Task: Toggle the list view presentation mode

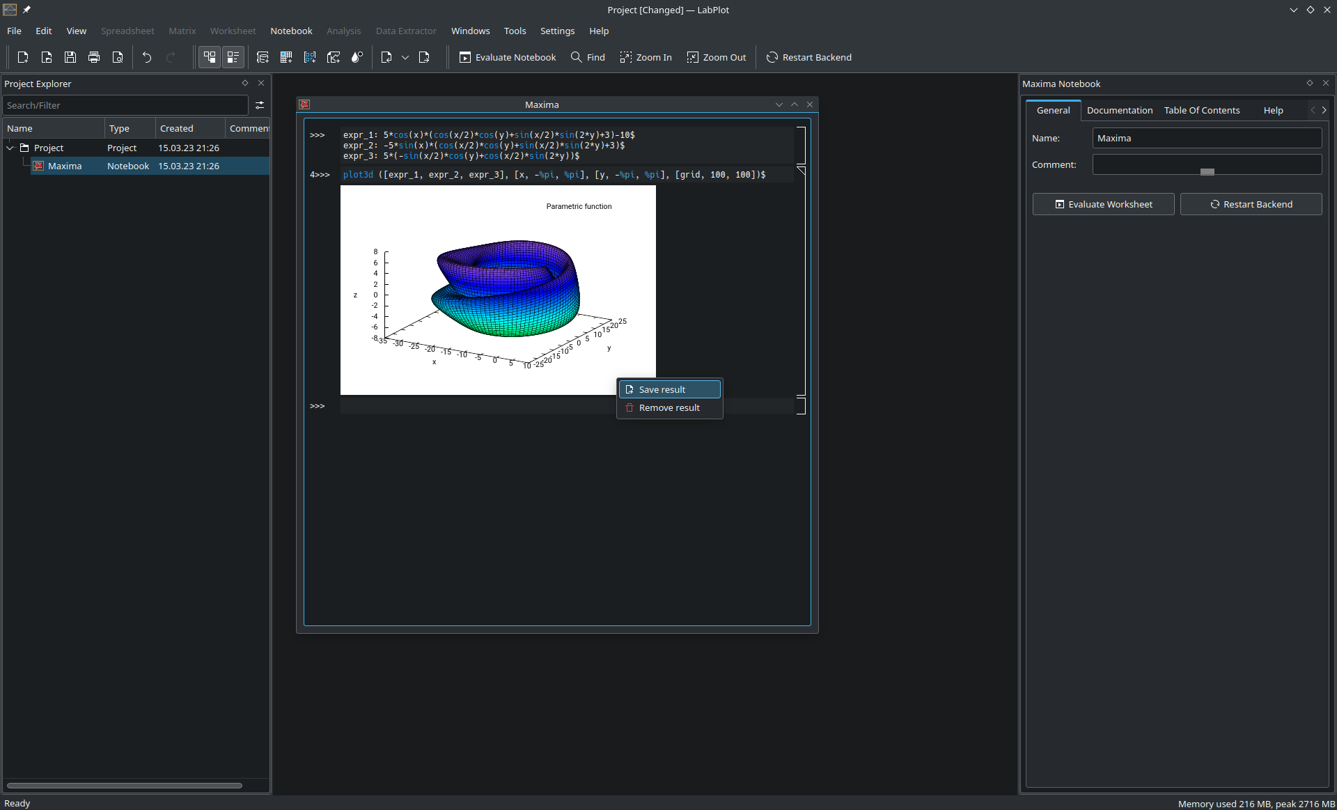Action: 233,57
